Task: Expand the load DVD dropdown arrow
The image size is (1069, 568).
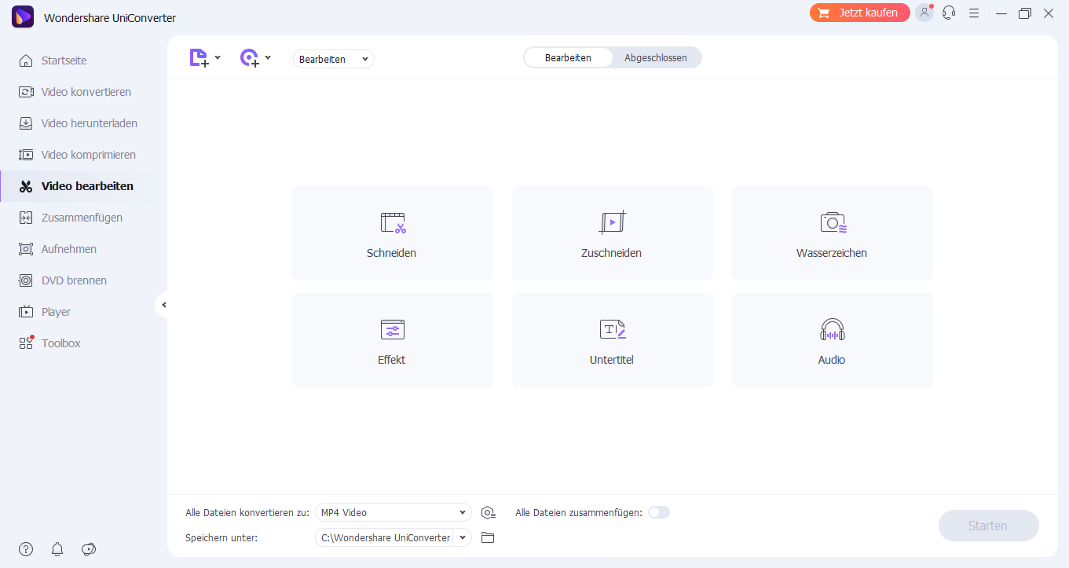Action: (268, 57)
